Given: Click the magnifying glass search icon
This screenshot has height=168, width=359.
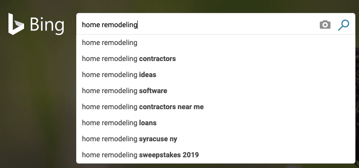Looking at the screenshot, I should click(x=343, y=25).
